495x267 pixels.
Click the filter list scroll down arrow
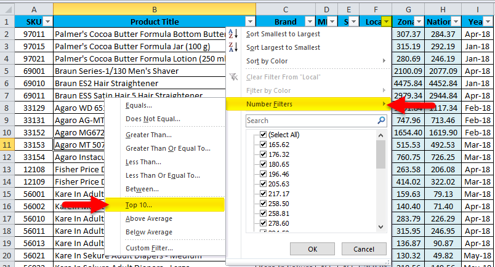point(380,227)
